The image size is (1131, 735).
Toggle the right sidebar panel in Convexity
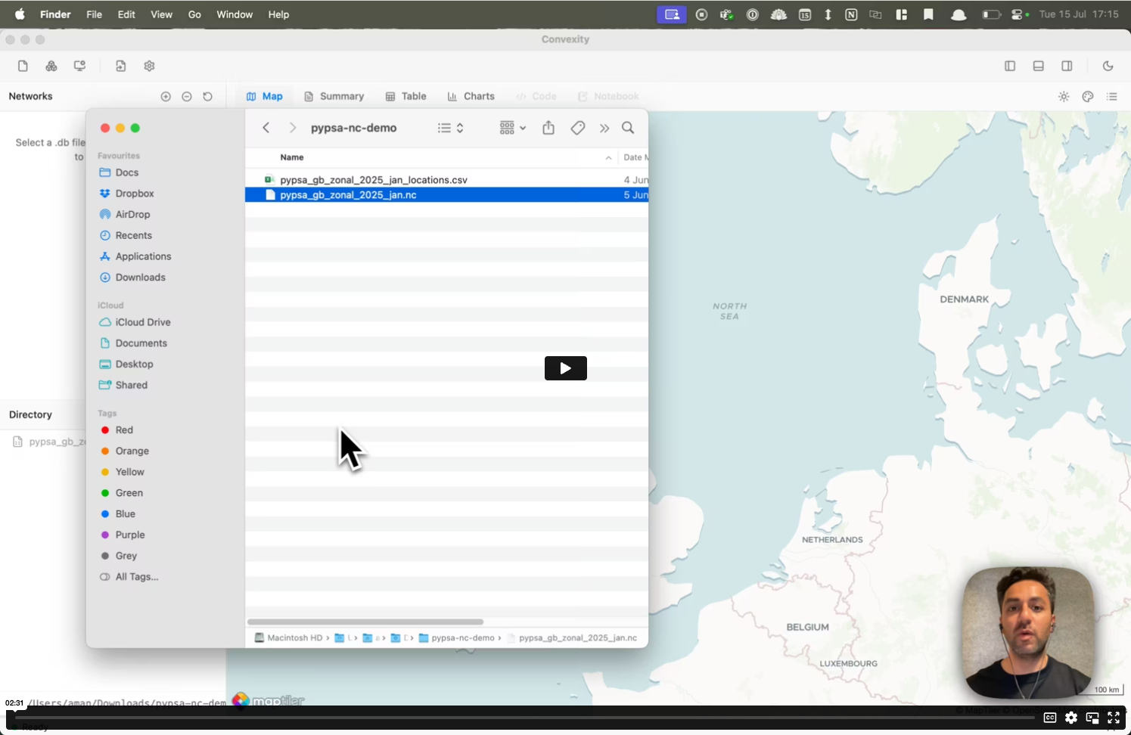pyautogui.click(x=1067, y=66)
